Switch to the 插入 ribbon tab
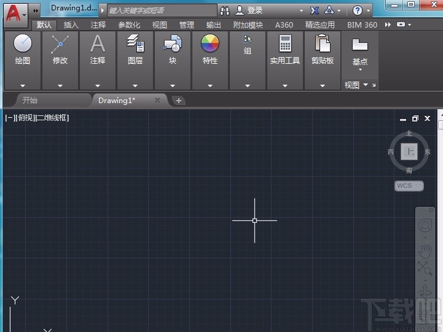The width and height of the screenshot is (443, 332). coord(71,25)
